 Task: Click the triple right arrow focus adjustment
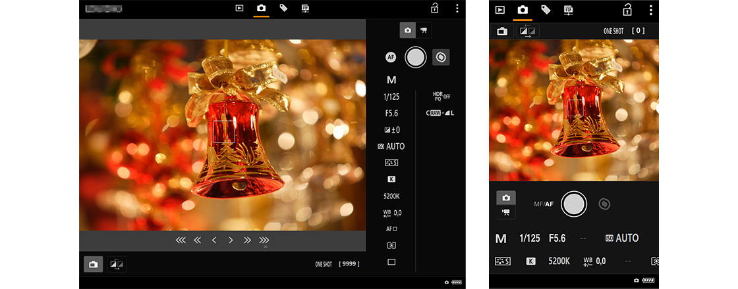coord(264,240)
